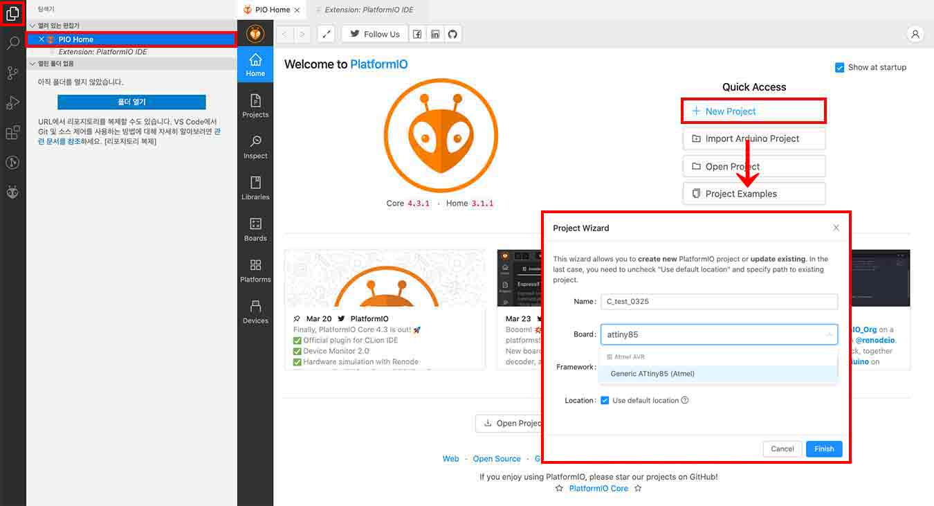Open Inspect in PIO sidebar
934x506 pixels.
[255, 147]
